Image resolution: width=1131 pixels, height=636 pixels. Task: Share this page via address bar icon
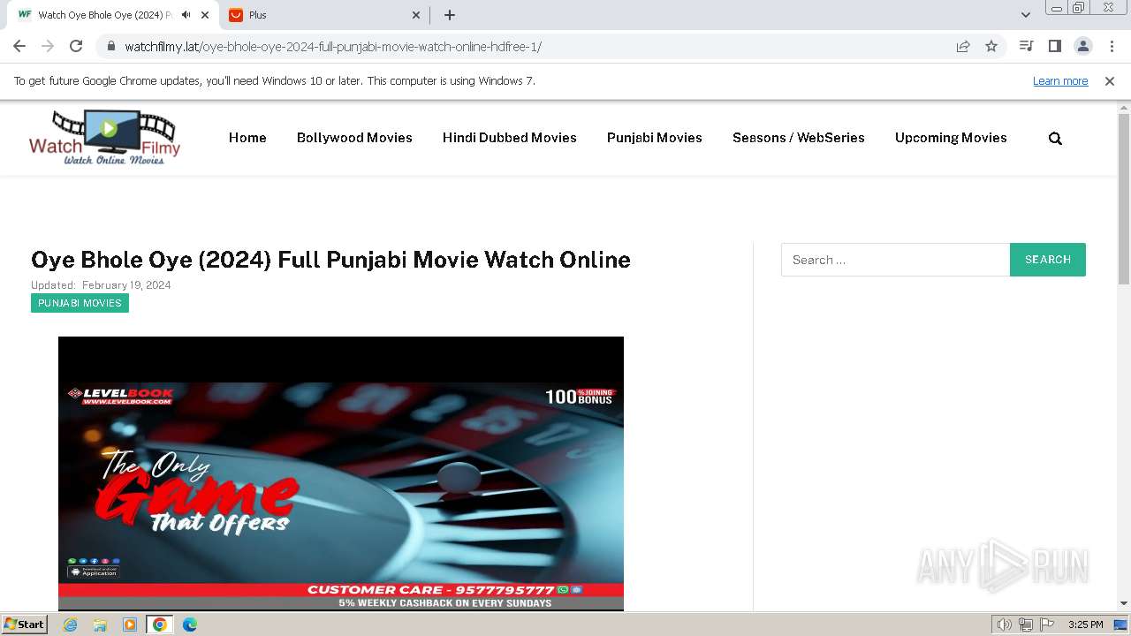pyautogui.click(x=963, y=47)
